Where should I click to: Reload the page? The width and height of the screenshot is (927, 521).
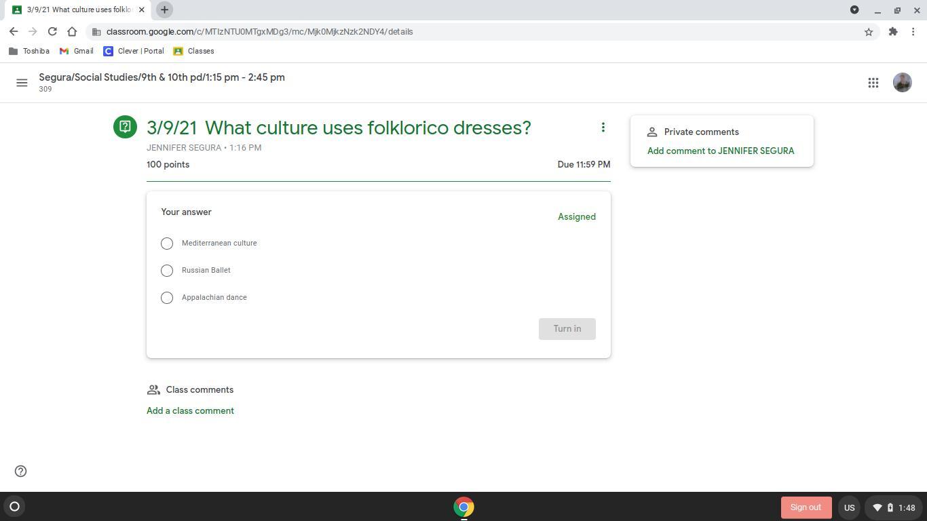tap(52, 32)
